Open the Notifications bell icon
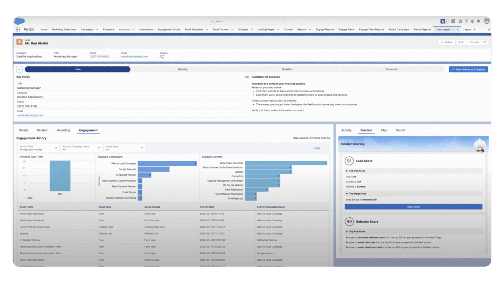The width and height of the screenshot is (504, 283). 478,21
